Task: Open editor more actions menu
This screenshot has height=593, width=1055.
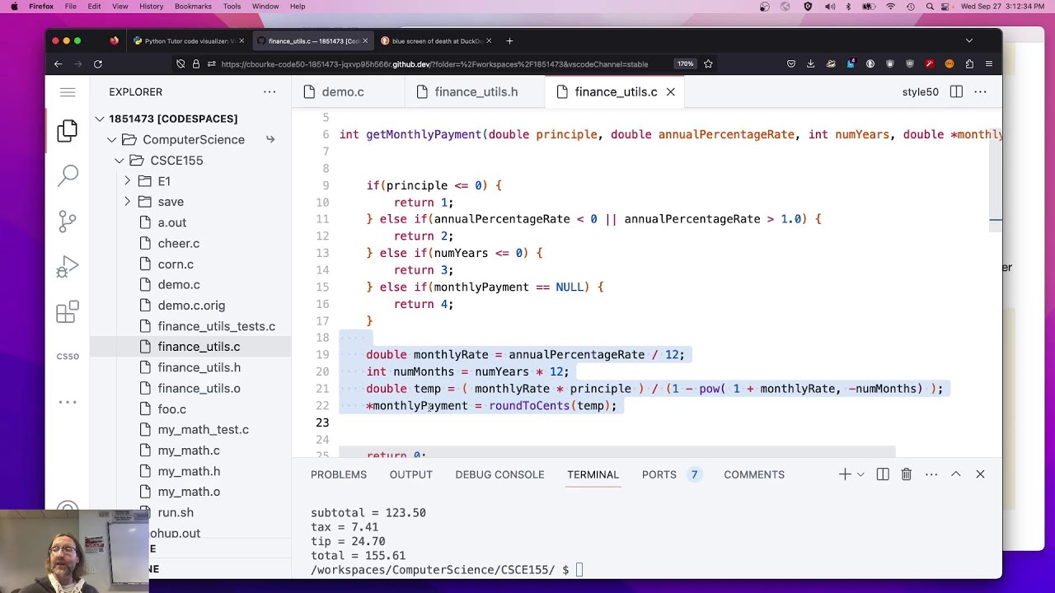Action: (x=980, y=92)
